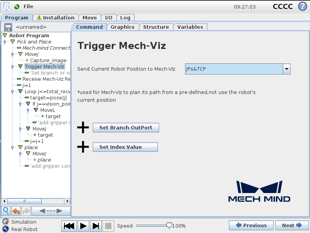This screenshot has height=233, width=310.
Task: Click the 09:27:03 clock display
Action: (x=245, y=7)
